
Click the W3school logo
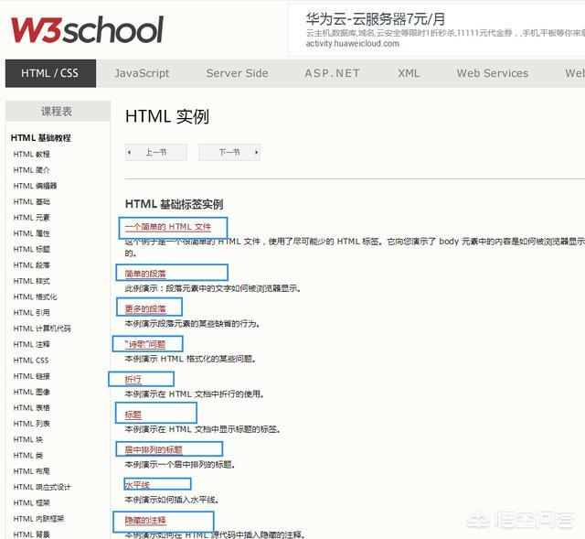(x=87, y=28)
